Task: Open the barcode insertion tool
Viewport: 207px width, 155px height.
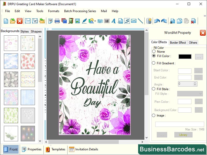Action: coord(107,21)
